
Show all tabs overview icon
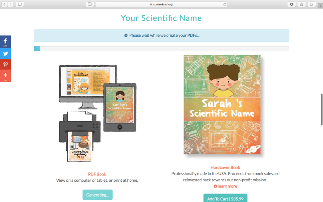tap(312, 4)
